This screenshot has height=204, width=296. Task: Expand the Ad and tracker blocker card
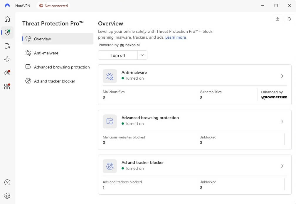pos(282,166)
